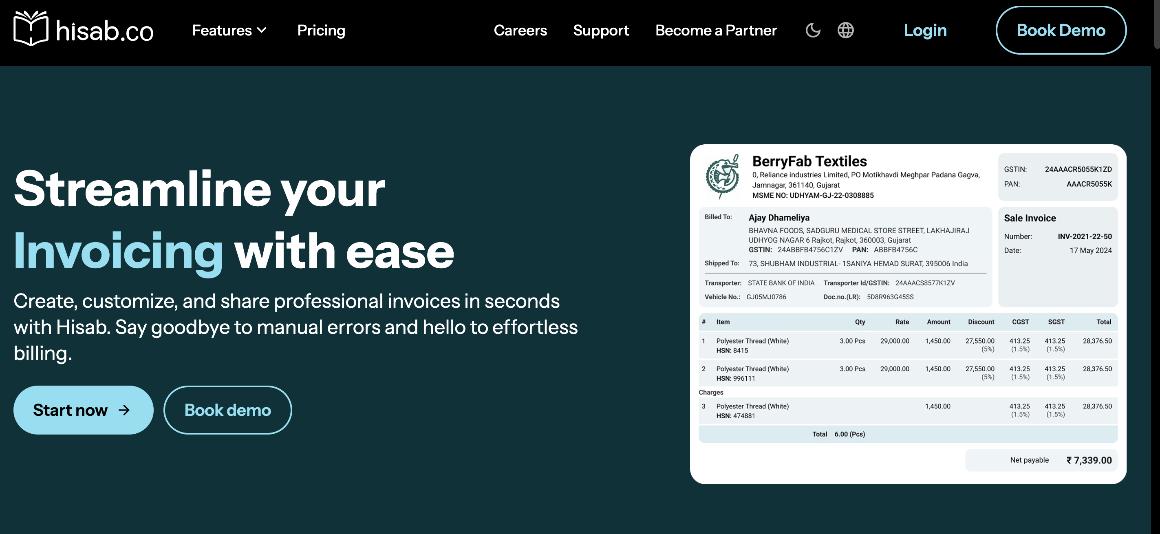The height and width of the screenshot is (534, 1160).
Task: Toggle dark mode with the moon icon
Action: click(x=813, y=30)
